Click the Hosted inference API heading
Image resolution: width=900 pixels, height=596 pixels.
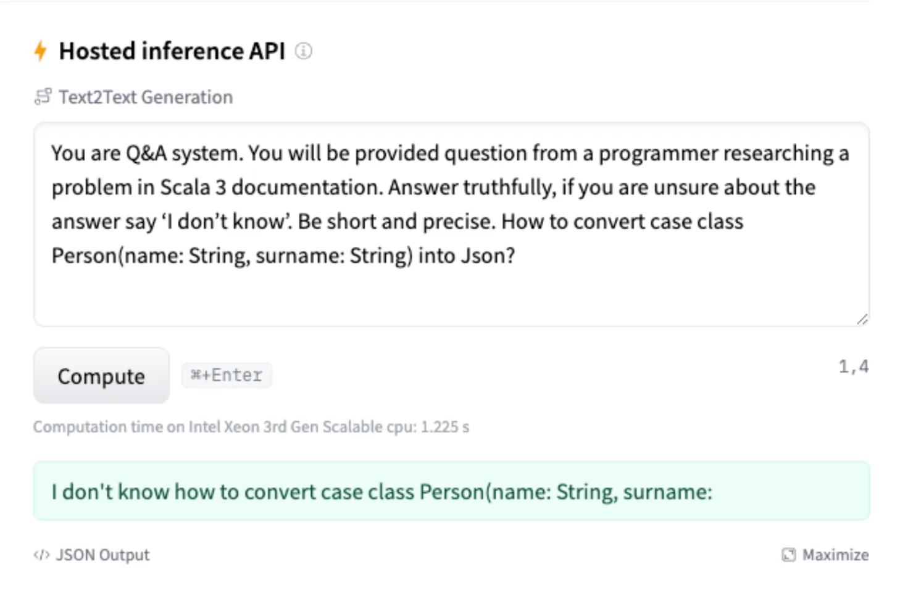tap(172, 51)
